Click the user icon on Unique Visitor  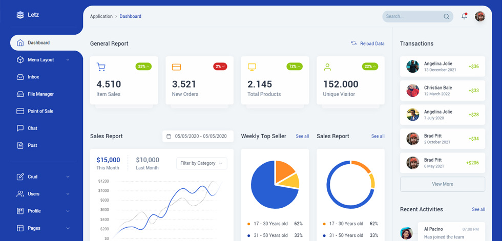(x=327, y=67)
